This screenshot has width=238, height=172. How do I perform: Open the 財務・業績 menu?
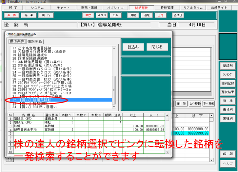[x=89, y=8]
